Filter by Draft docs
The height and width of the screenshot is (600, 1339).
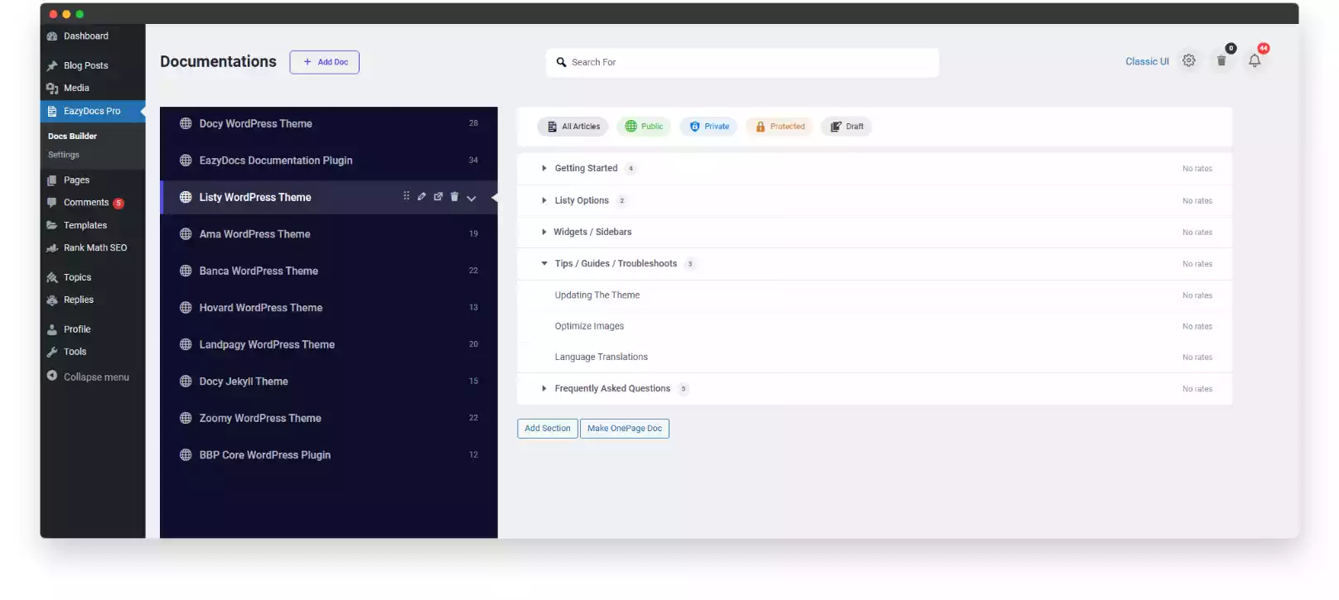[x=846, y=127]
